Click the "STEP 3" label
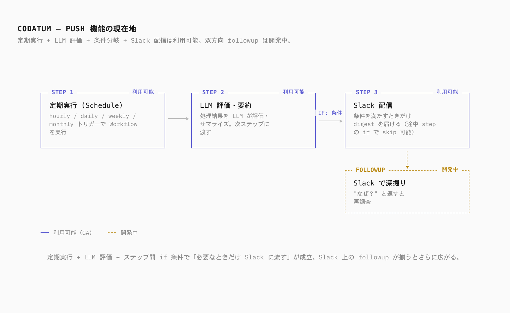 367,92
